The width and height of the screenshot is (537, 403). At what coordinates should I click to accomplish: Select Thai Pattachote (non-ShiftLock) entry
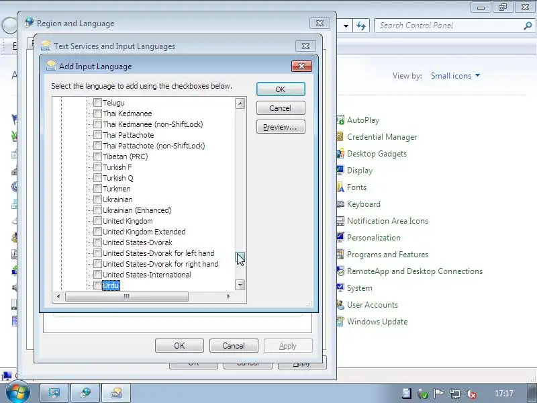(x=154, y=146)
